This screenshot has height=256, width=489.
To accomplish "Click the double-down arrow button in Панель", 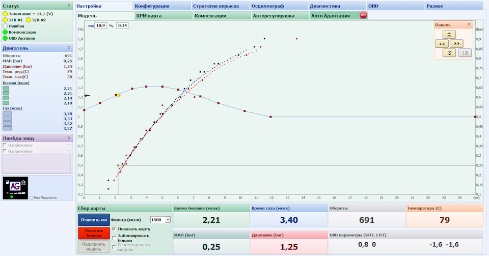I will (x=449, y=53).
